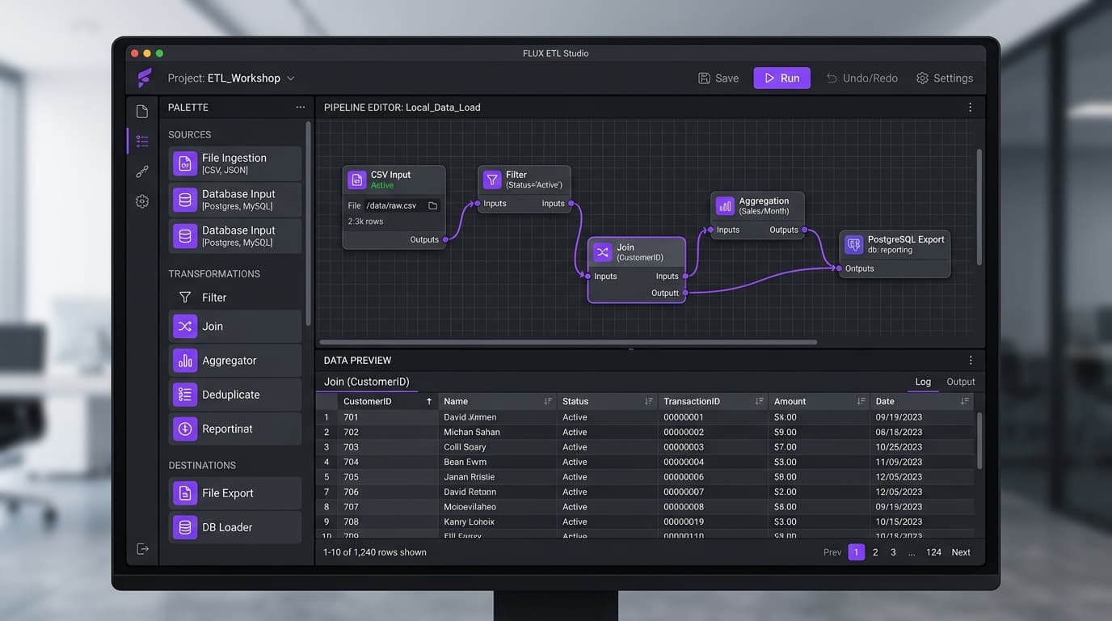Go to page 2
Viewport: 1112px width, 621px height.
pos(875,552)
